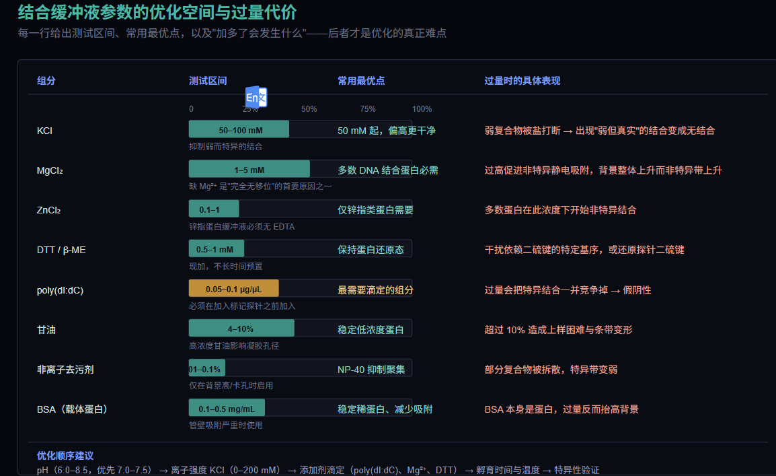Click the text NP-40 抑制聚集
The height and width of the screenshot is (476, 776).
[x=371, y=370]
